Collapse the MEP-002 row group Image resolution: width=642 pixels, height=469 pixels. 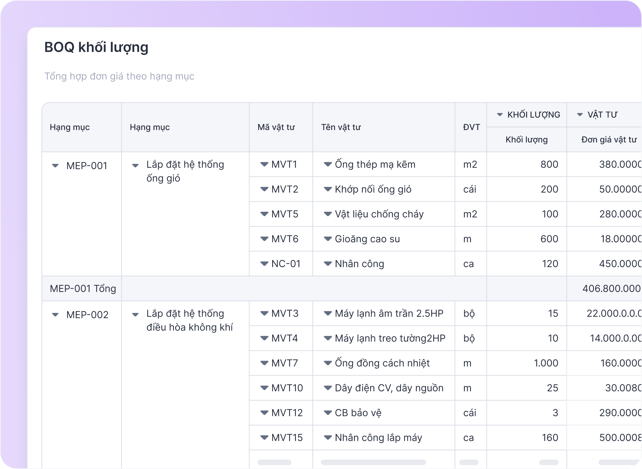[55, 315]
